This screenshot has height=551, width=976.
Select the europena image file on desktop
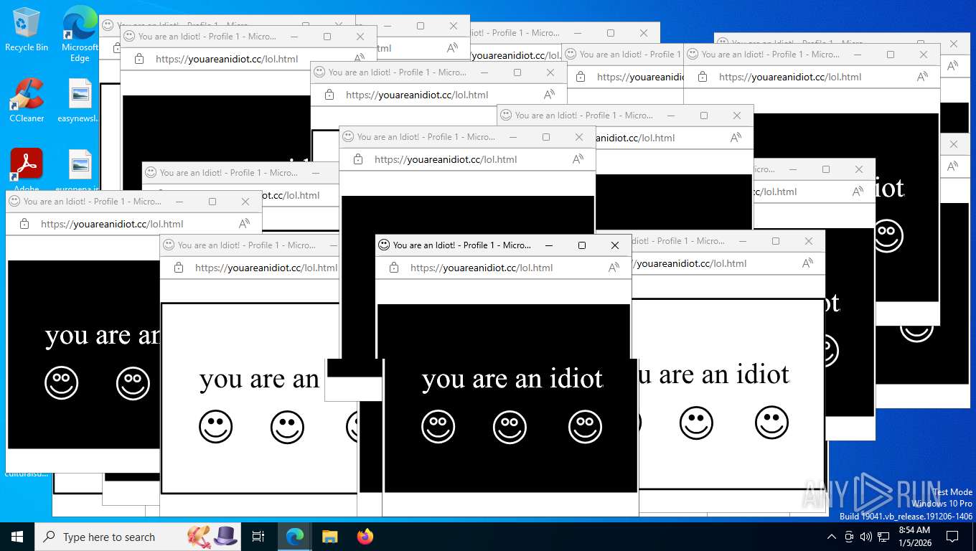click(80, 170)
